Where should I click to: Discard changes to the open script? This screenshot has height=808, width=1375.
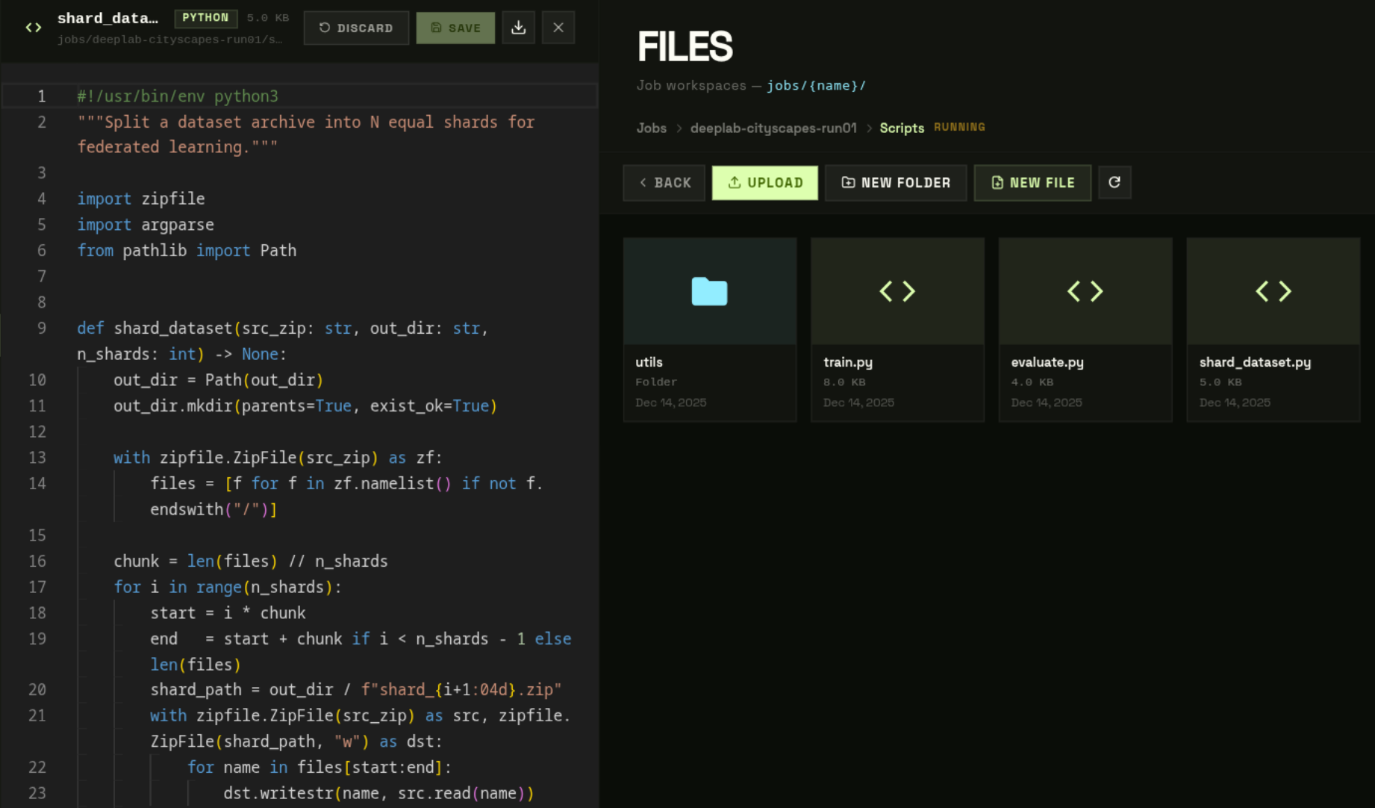pyautogui.click(x=356, y=28)
